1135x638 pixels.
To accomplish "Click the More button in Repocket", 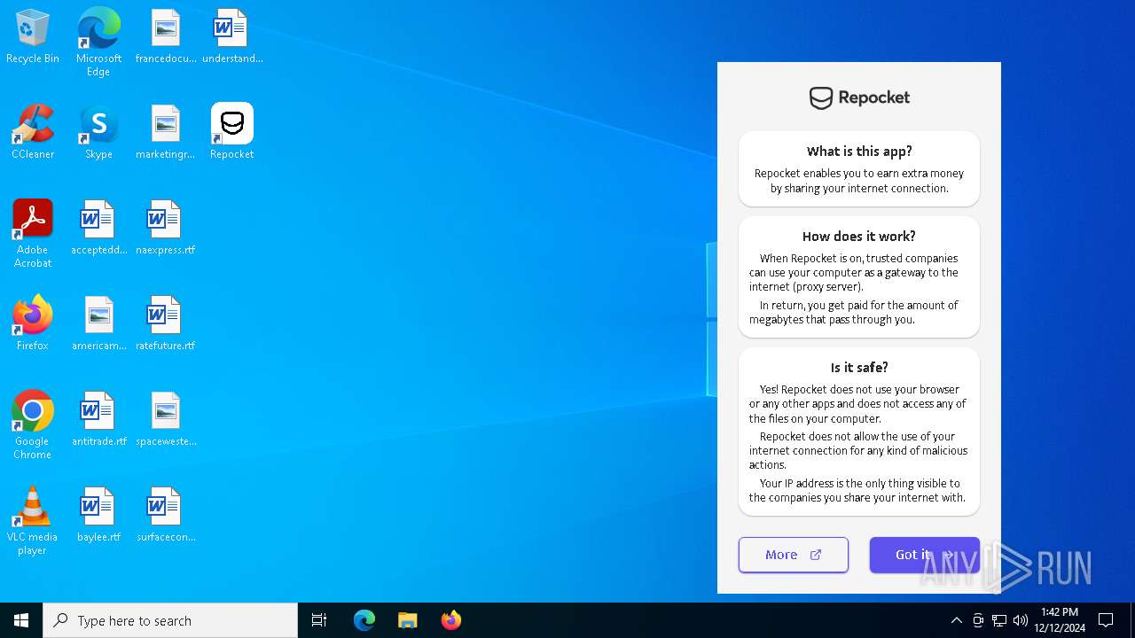I will [x=794, y=555].
